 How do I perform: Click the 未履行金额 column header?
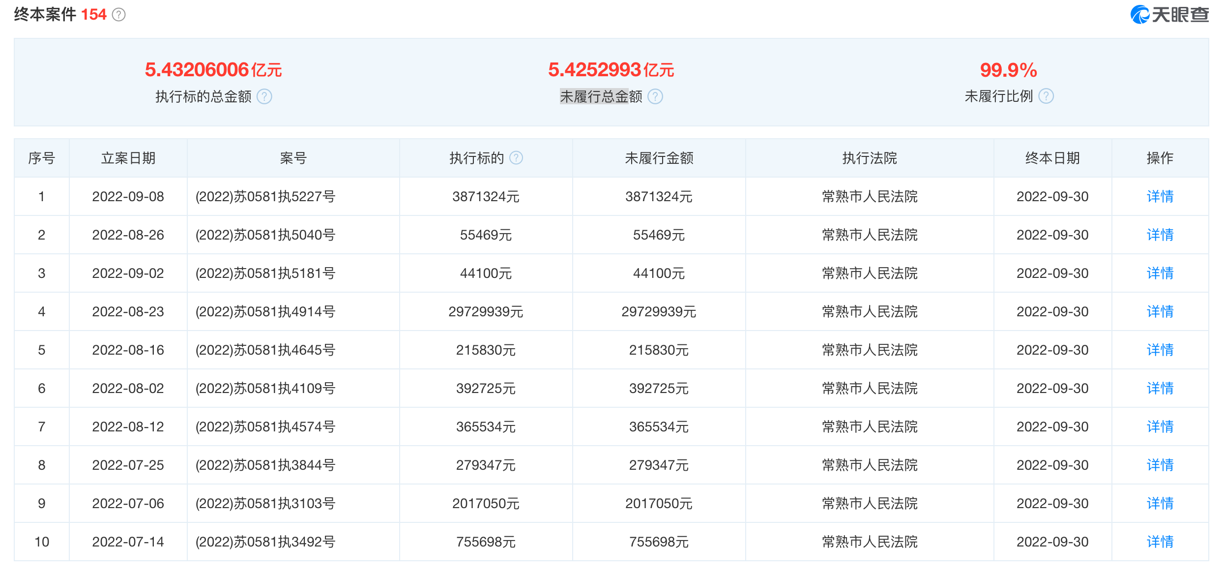[659, 158]
